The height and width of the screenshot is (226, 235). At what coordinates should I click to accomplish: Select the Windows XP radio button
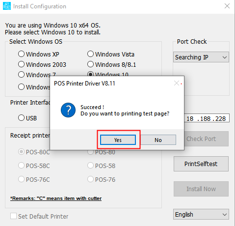tap(21, 54)
